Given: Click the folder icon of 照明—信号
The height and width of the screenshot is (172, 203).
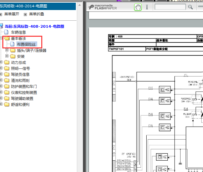Looking at the screenshot, I should (7, 68).
